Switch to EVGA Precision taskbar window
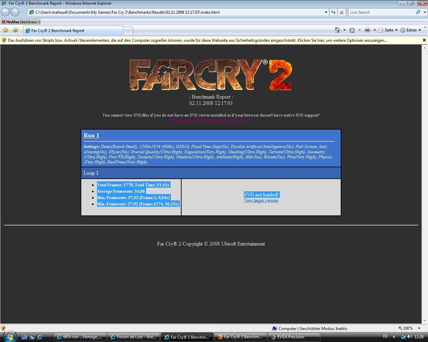The width and height of the screenshot is (428, 342). click(x=294, y=337)
